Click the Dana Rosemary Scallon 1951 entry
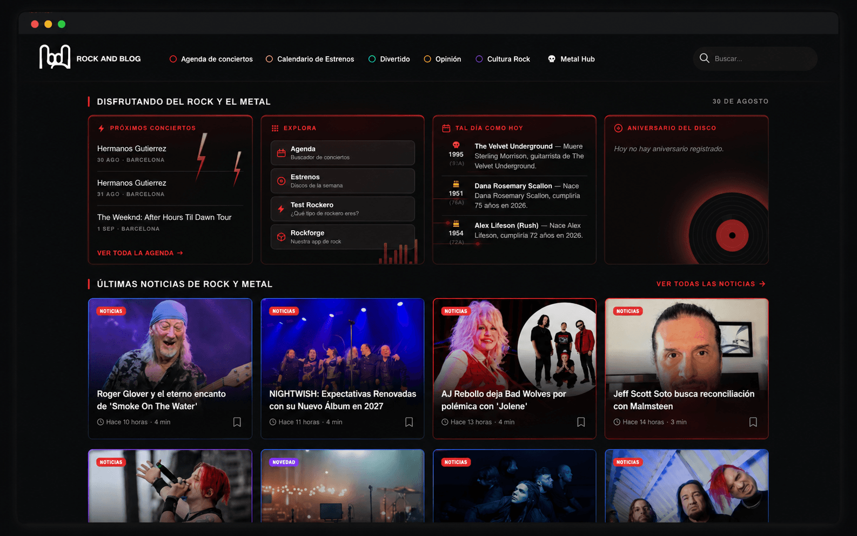Image resolution: width=857 pixels, height=536 pixels. click(x=514, y=196)
